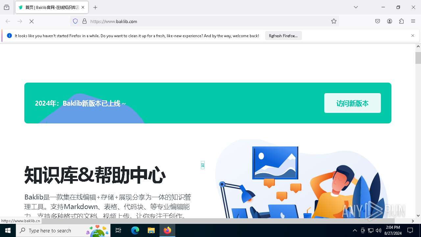Stop loading the page
This screenshot has height=237, width=421.
point(32,21)
